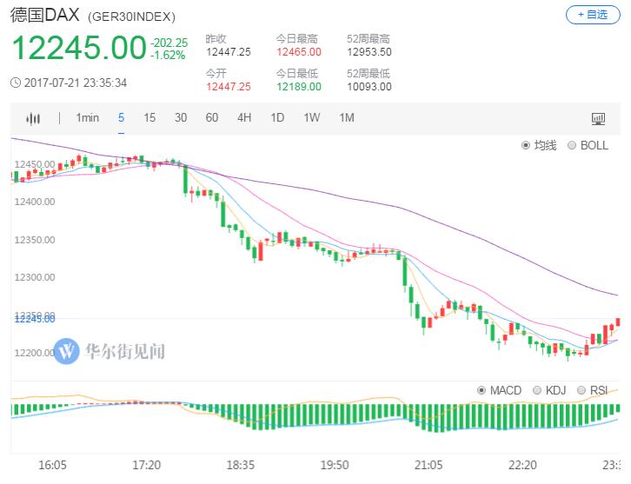Click the 12245.00 current price label on axis

[x=34, y=320]
